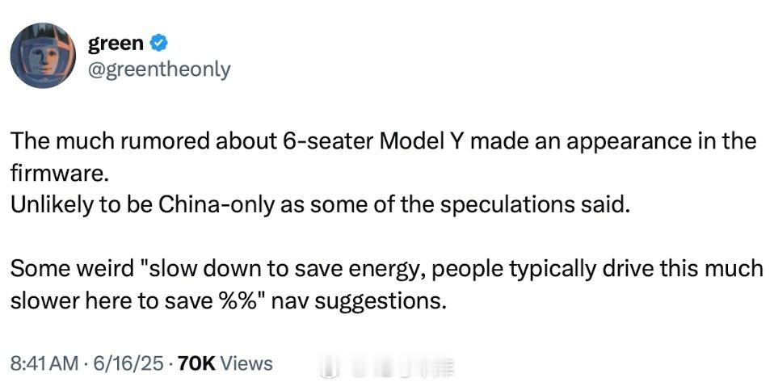Click the word "Views" label
This screenshot has height=386, width=774.
(x=246, y=364)
